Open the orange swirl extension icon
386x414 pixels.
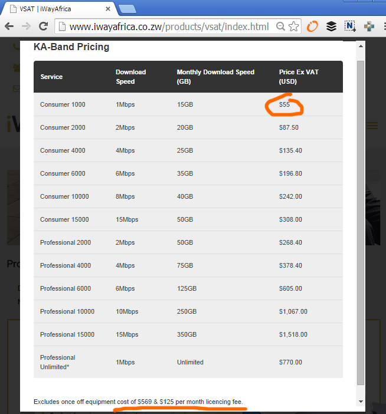coord(312,27)
